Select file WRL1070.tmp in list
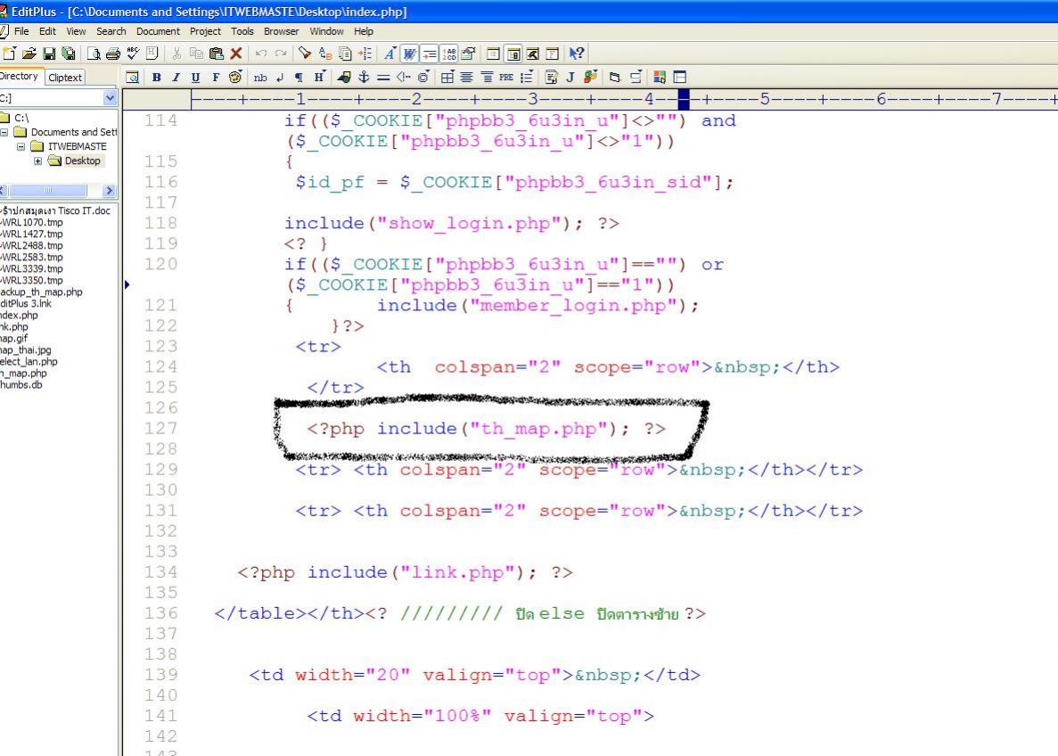This screenshot has height=756, width=1058. coord(32,222)
